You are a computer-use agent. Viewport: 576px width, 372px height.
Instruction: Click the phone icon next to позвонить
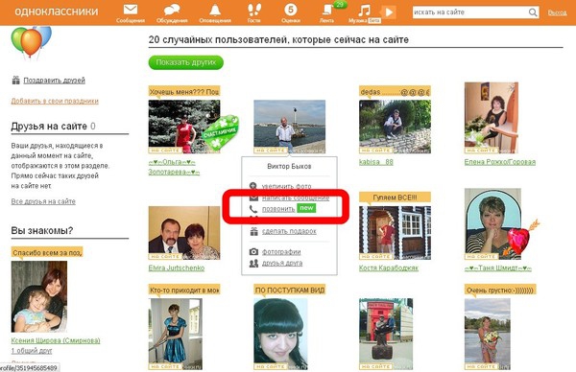[253, 209]
